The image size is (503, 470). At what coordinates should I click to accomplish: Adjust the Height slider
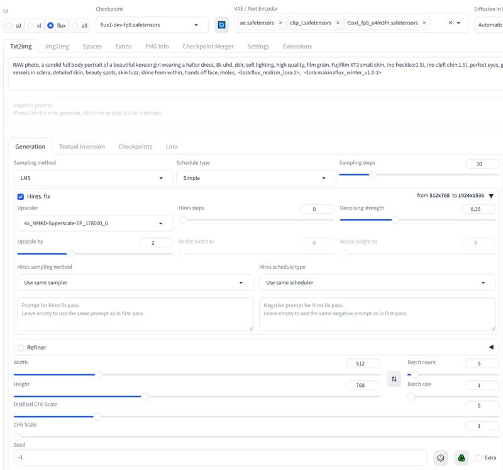click(x=197, y=396)
